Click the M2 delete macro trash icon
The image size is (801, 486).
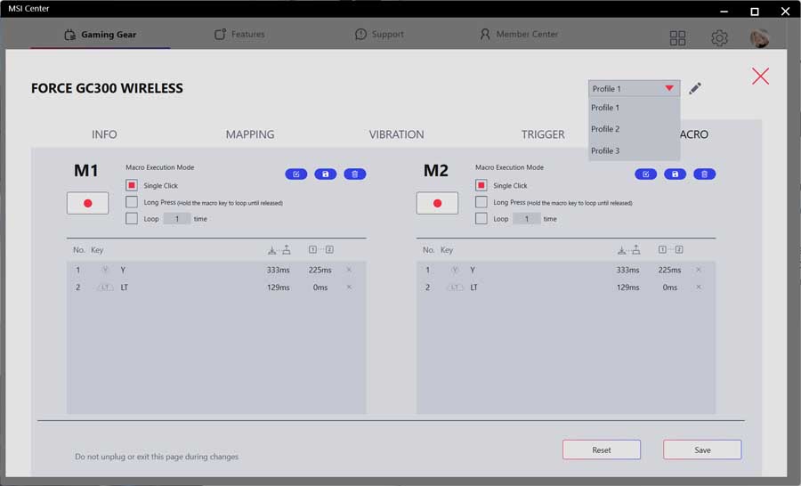705,174
